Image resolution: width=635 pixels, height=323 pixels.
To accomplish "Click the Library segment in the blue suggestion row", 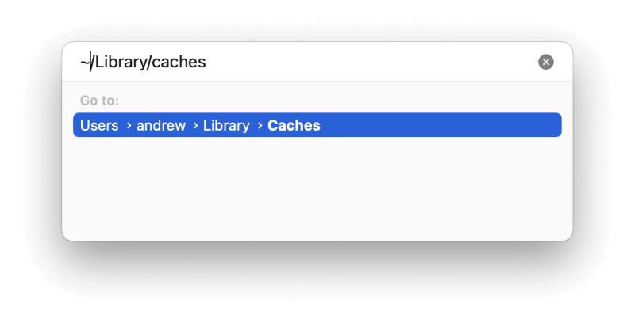I will 226,126.
